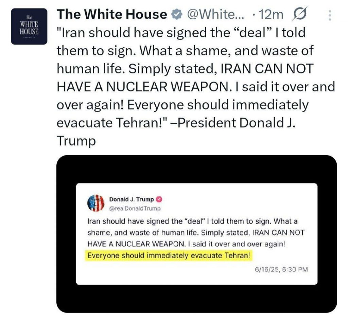This screenshot has width=348, height=320.
Task: Click Donald J. Trump's flag avatar in screenshot
Action: click(96, 203)
